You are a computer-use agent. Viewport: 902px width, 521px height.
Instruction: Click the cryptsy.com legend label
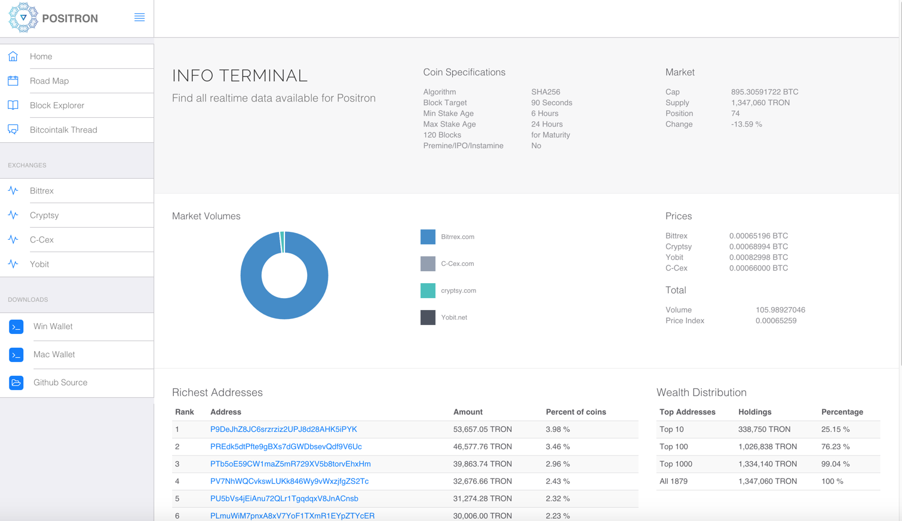pyautogui.click(x=459, y=290)
